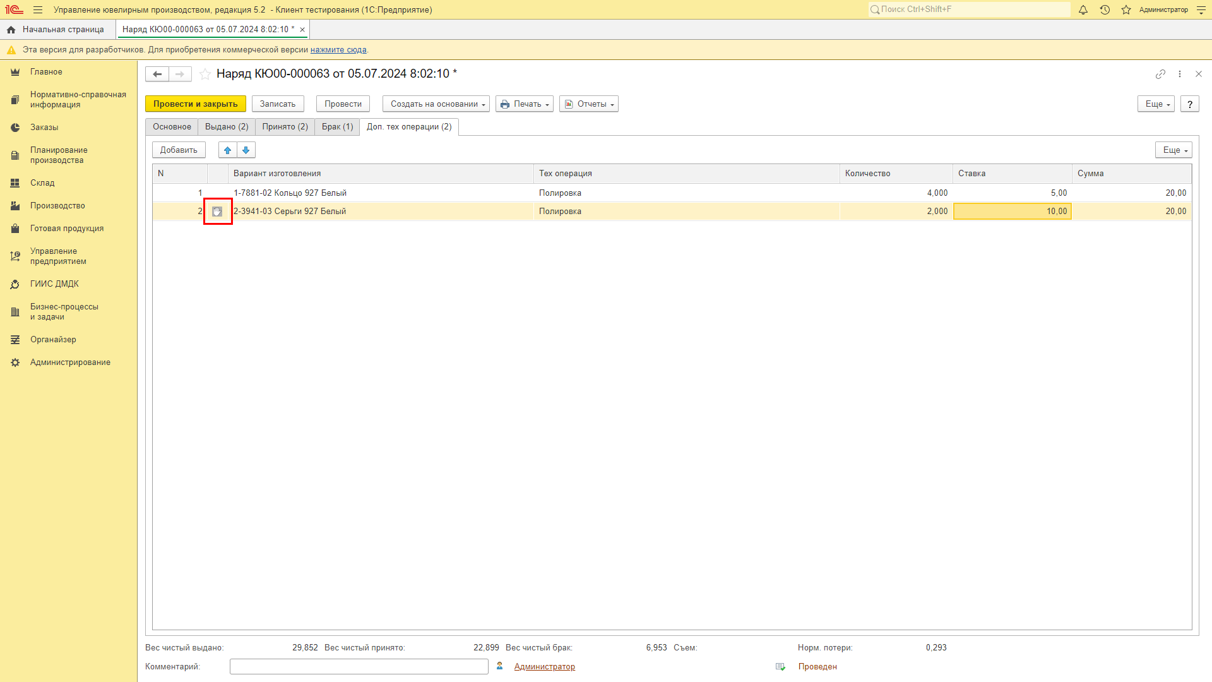
Task: Switch to Брак (1) tab
Action: point(337,127)
